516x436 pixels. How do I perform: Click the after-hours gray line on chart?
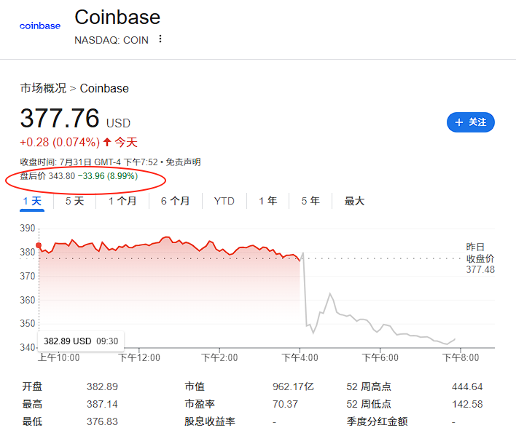point(364,319)
